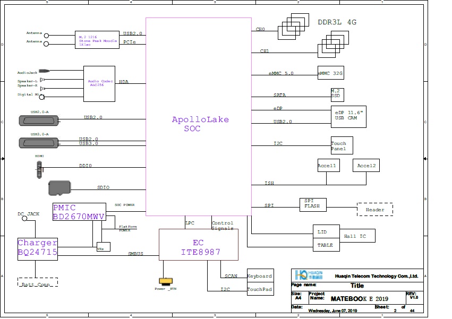The image size is (452, 319).
Task: Click the SD card icon beside SDIO
Action: point(59,188)
